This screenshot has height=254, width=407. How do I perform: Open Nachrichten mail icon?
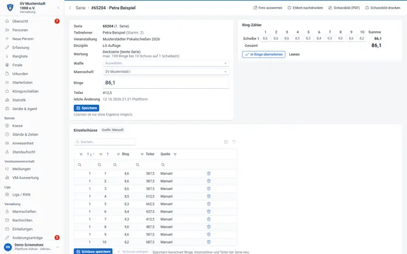tap(7, 220)
